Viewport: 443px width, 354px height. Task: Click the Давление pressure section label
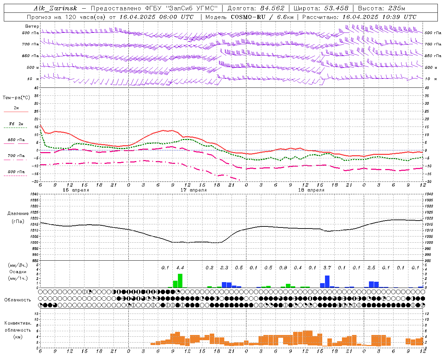pos(18,214)
